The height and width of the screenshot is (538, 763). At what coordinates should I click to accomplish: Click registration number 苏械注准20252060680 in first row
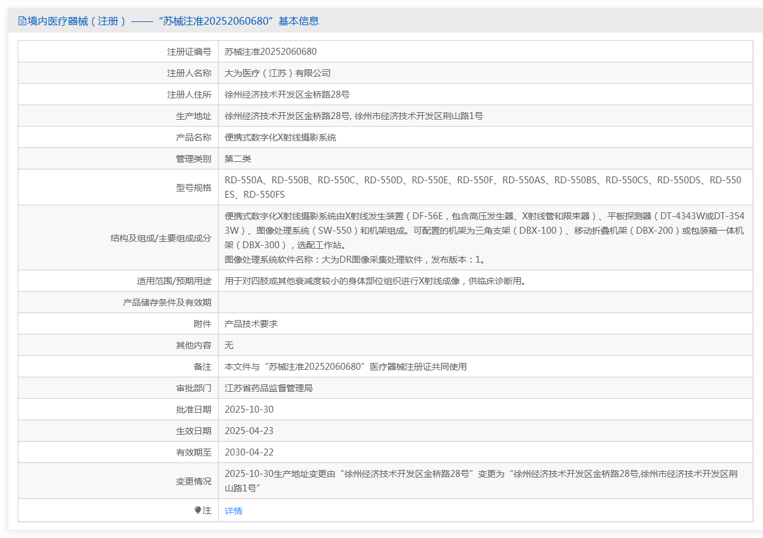tap(270, 52)
